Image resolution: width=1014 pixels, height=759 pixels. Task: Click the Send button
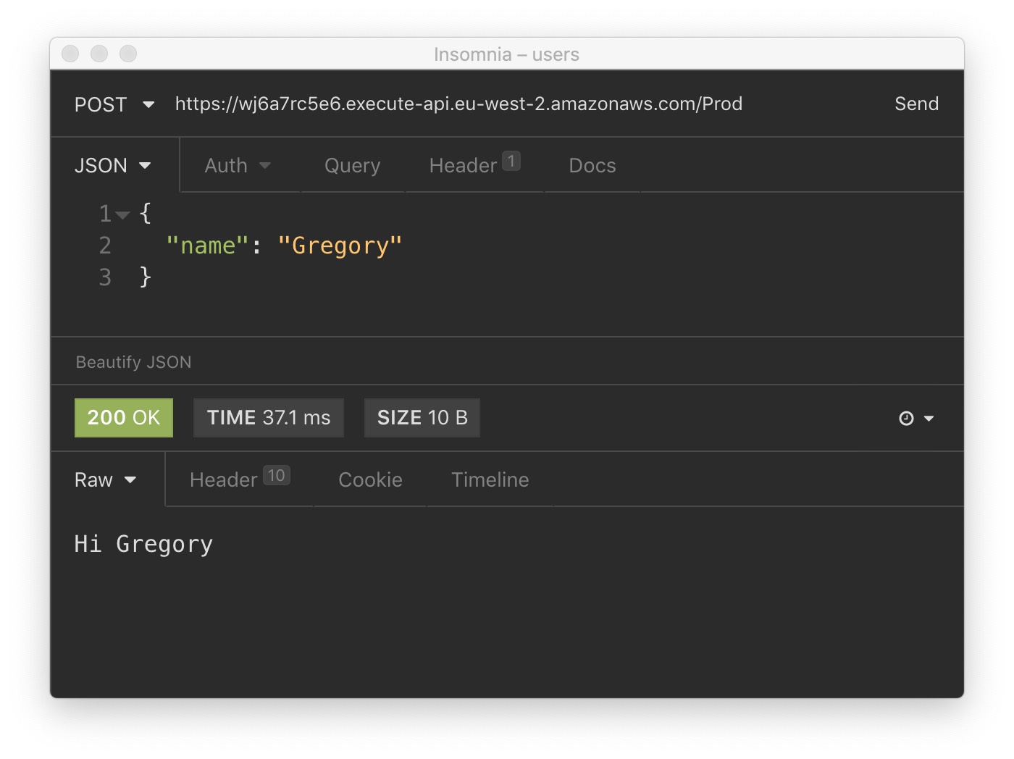(916, 104)
